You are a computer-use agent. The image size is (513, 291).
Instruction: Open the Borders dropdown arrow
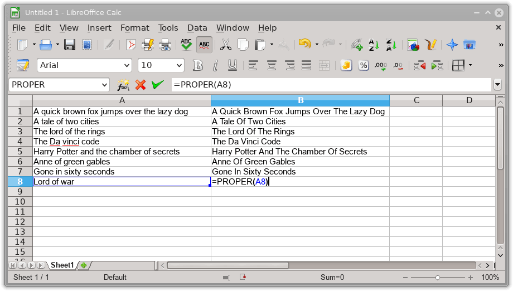[x=471, y=65]
